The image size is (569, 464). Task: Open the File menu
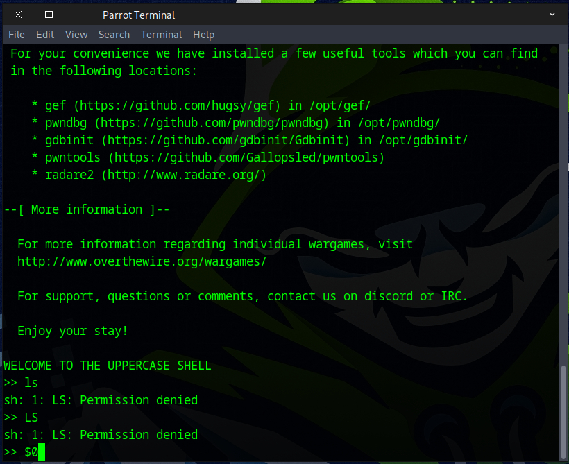coord(17,35)
